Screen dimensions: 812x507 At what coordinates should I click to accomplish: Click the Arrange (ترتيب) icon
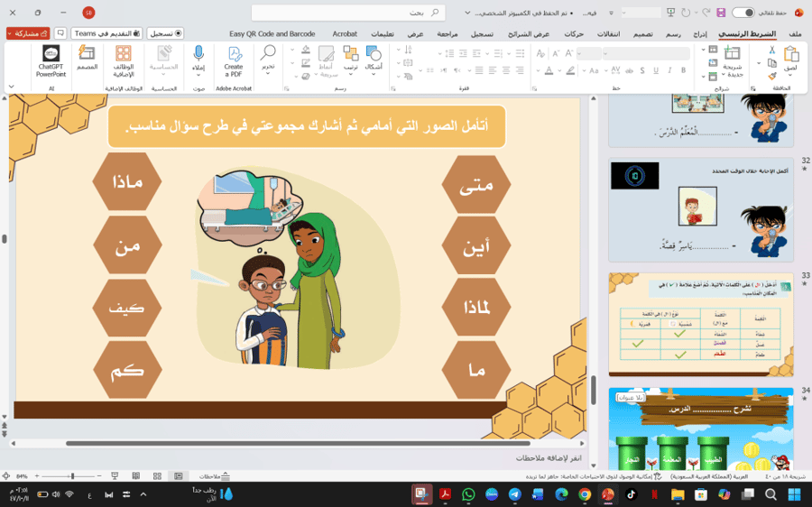[351, 58]
